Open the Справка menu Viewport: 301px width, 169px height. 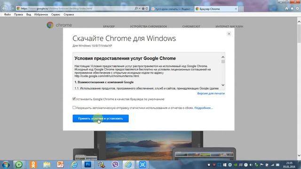point(69,15)
